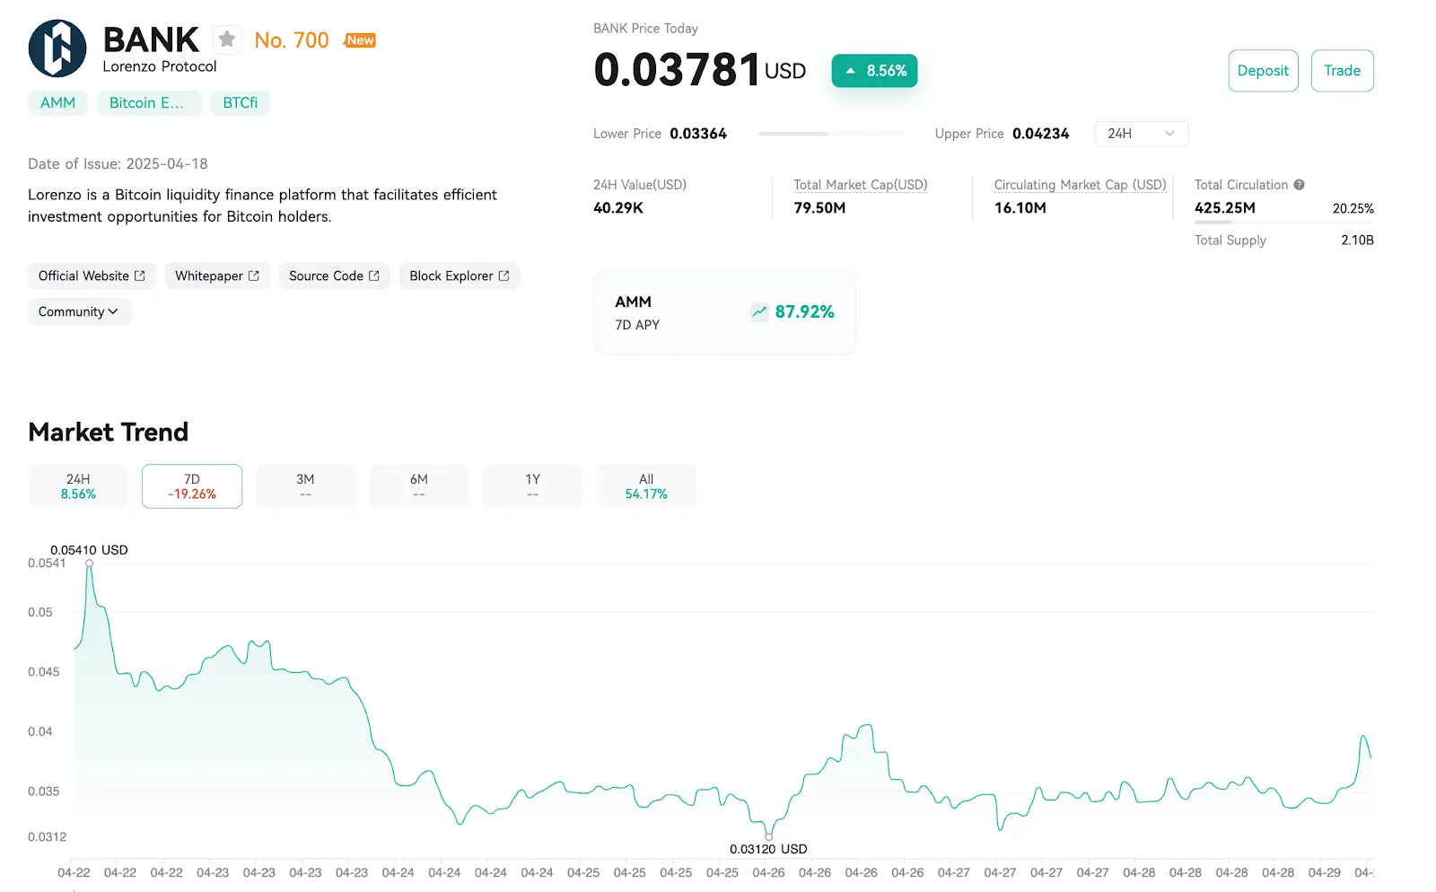Switch Market Trend to the 3M tab
1436x892 pixels.
(x=305, y=486)
